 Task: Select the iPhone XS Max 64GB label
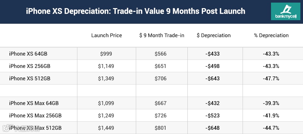coord(34,103)
